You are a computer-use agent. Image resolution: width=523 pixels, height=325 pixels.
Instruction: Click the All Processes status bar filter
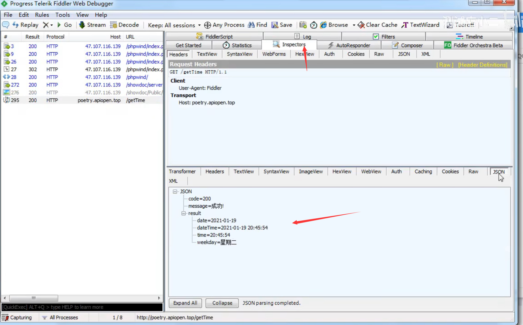point(60,317)
